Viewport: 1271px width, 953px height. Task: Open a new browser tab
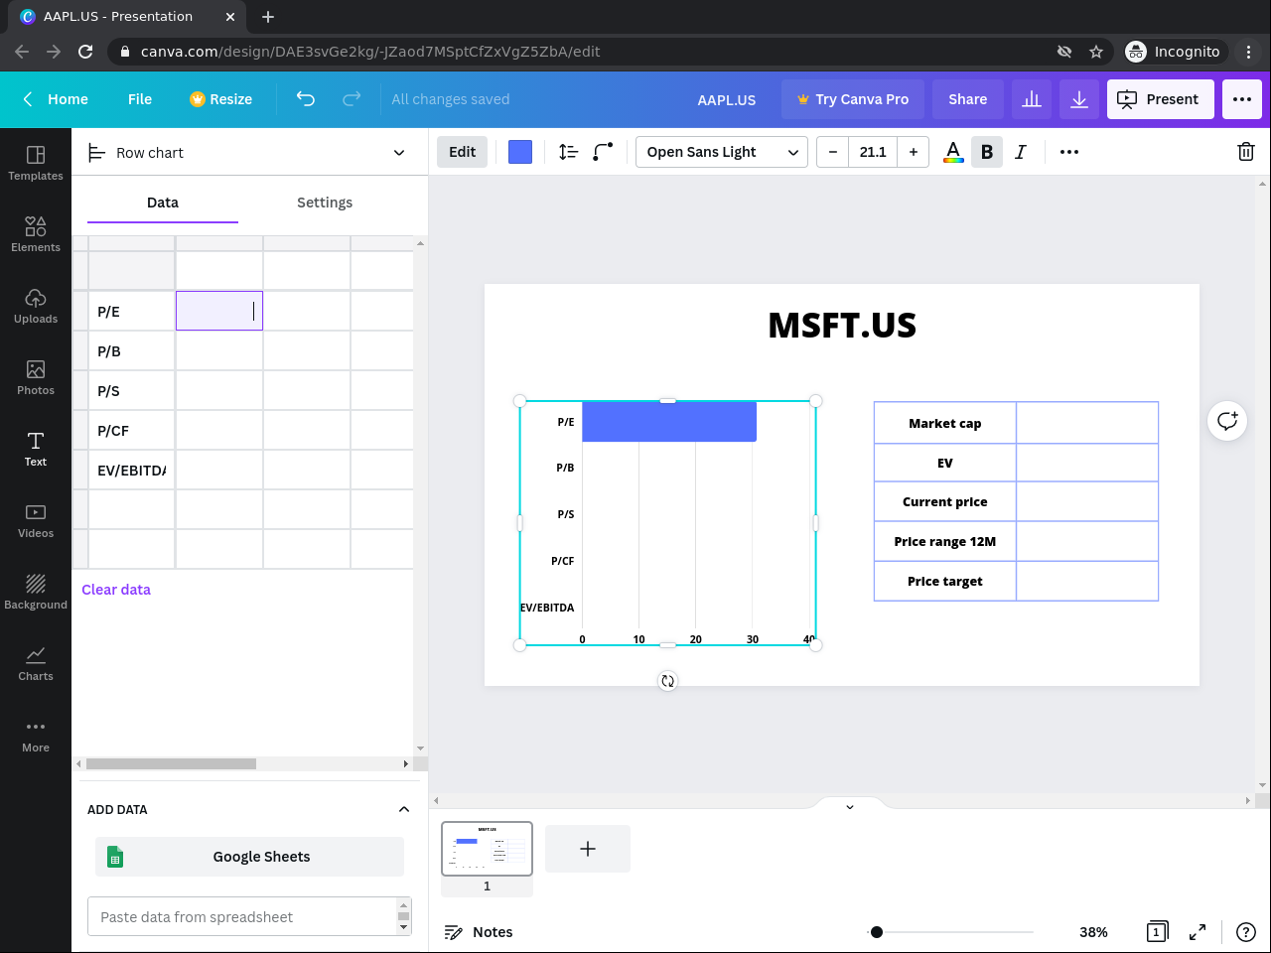coord(268,17)
